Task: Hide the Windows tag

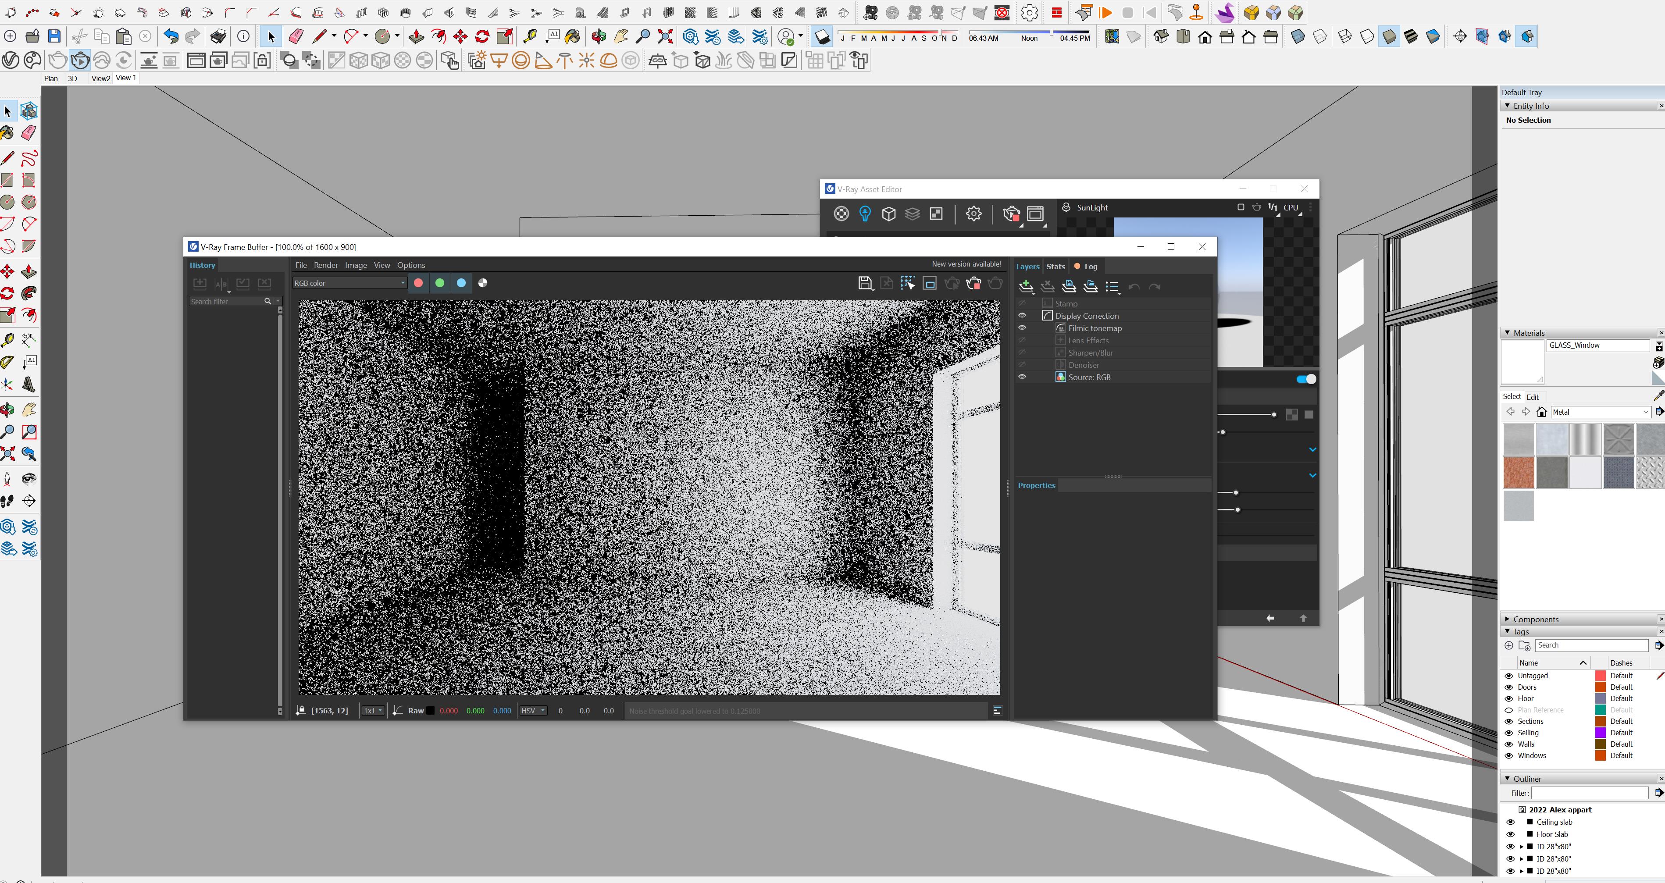Action: click(1508, 756)
